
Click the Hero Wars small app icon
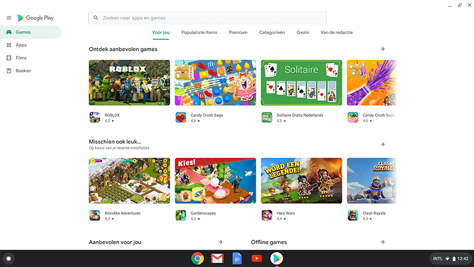[267, 216]
